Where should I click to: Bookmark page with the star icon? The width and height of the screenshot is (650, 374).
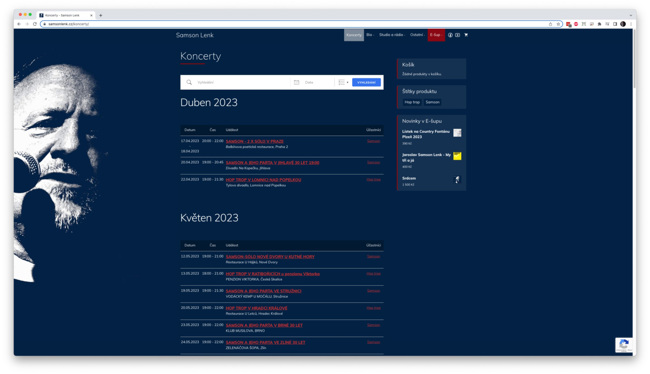(x=558, y=24)
